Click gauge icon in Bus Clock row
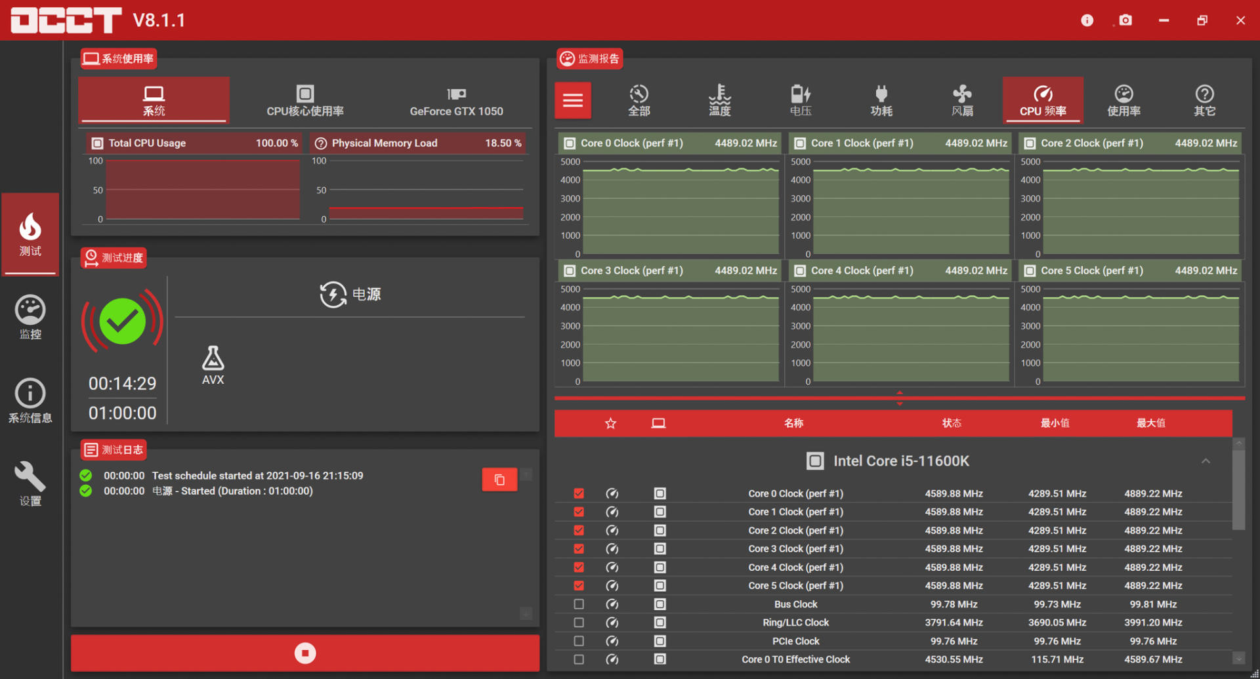Image resolution: width=1260 pixels, height=679 pixels. [x=612, y=604]
